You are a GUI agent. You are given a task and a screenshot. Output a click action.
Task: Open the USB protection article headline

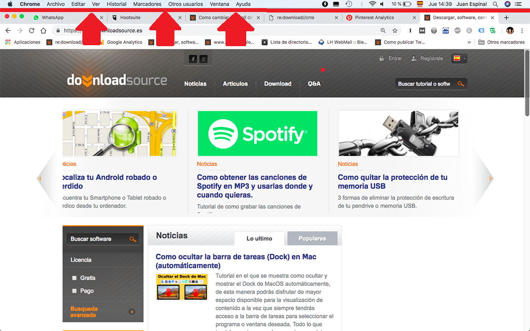392,182
